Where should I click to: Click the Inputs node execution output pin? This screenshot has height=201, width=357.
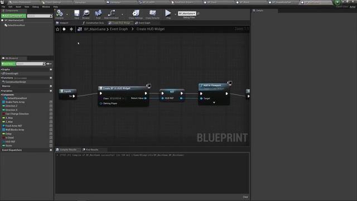tap(74, 96)
